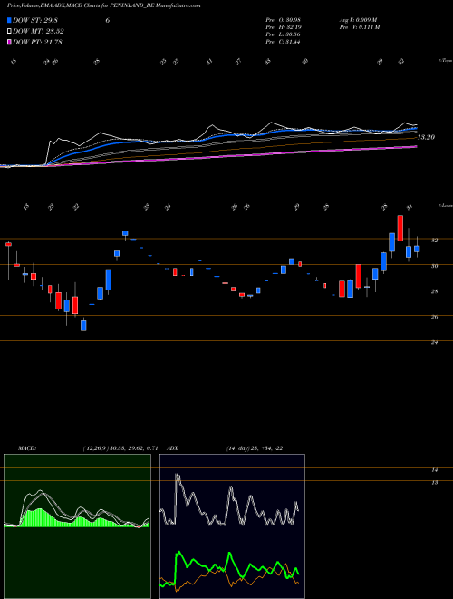
Task: Open the dark blue ADX indicator panel
Action: pyautogui.click(x=232, y=526)
